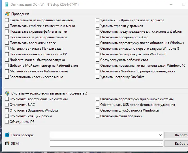
Task: Enable Показывать скрытые файлы и папки checkbox
Action: tap(7, 32)
